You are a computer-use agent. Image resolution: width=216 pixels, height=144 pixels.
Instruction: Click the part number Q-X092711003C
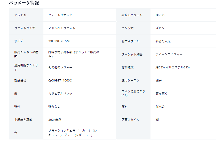[60, 80]
